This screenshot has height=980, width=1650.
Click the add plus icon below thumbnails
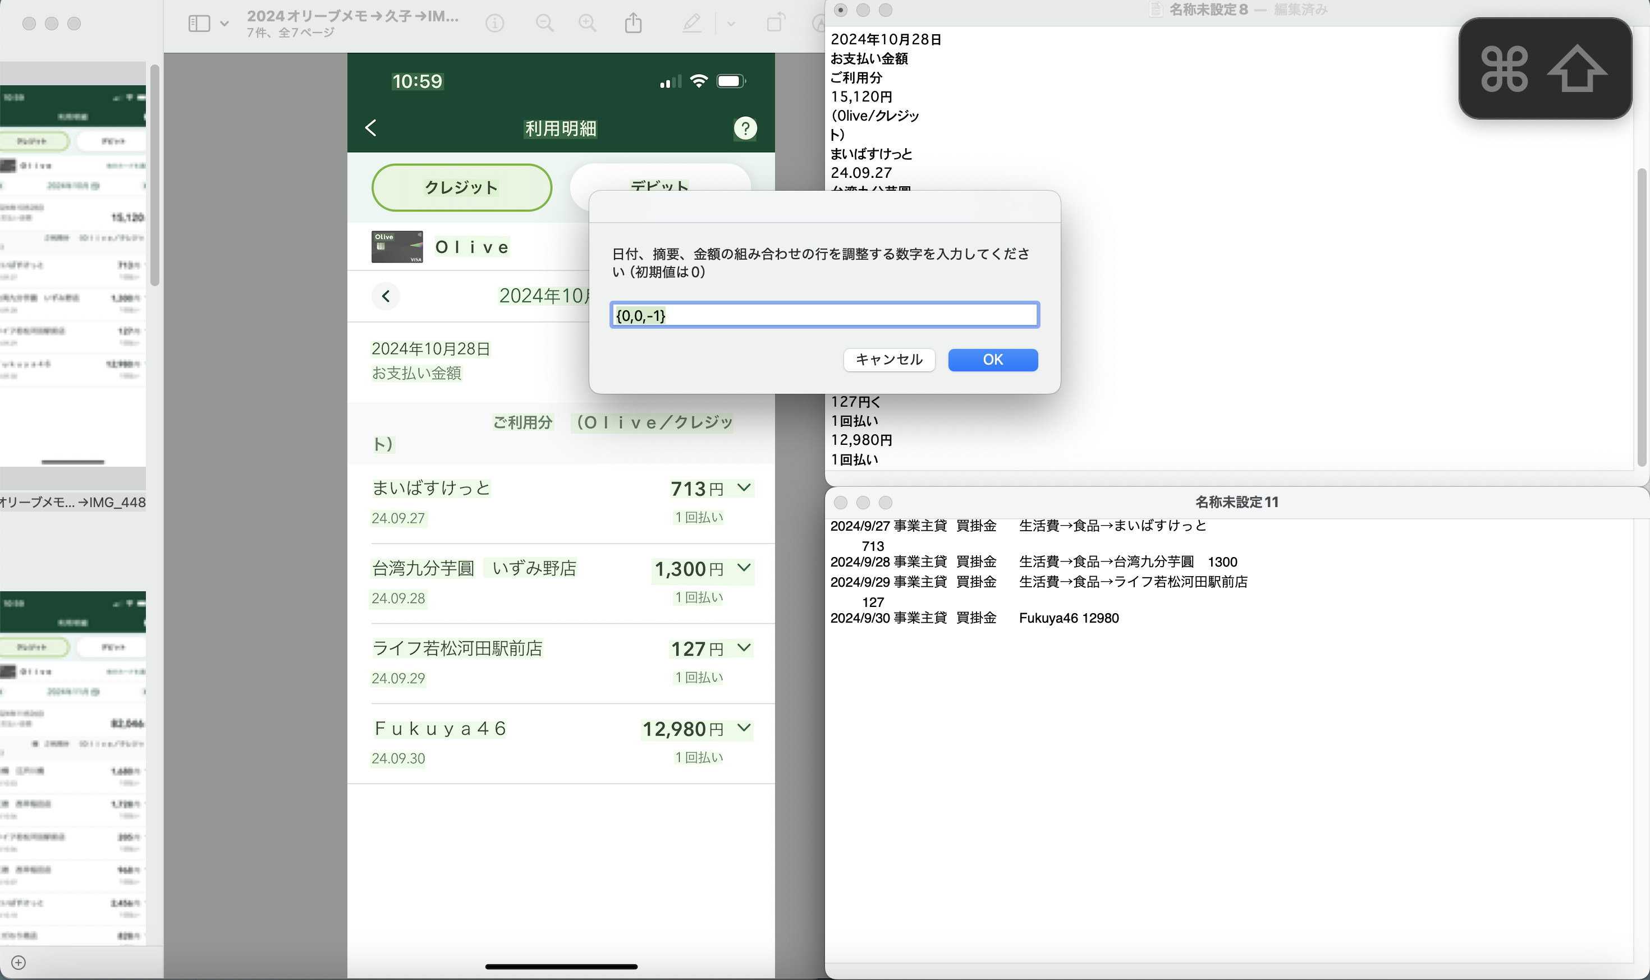pyautogui.click(x=19, y=962)
